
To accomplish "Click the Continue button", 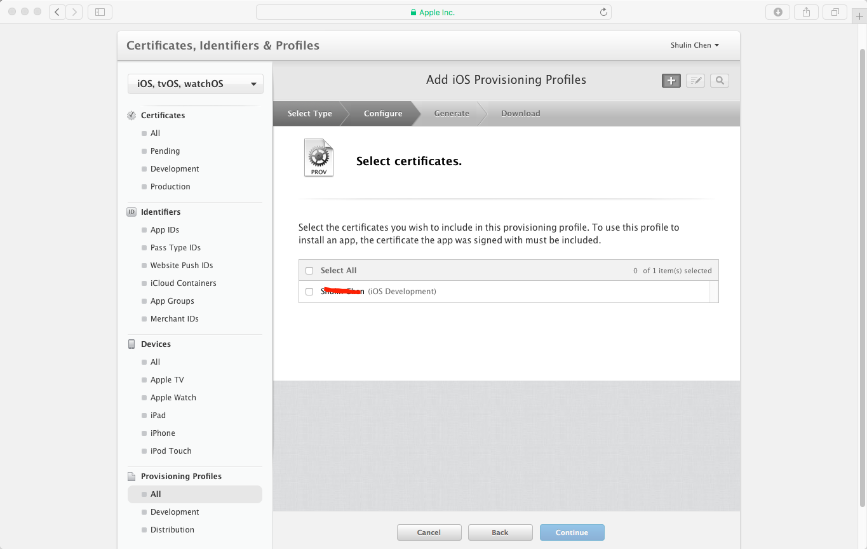I will coord(572,532).
